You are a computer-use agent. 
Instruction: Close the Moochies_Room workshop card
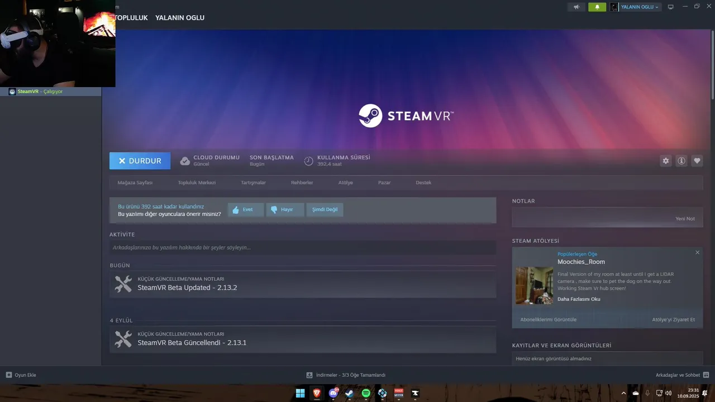coord(697,252)
